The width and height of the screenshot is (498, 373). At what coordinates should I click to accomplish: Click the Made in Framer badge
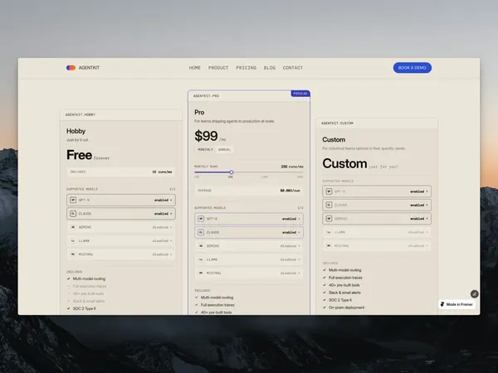[457, 304]
